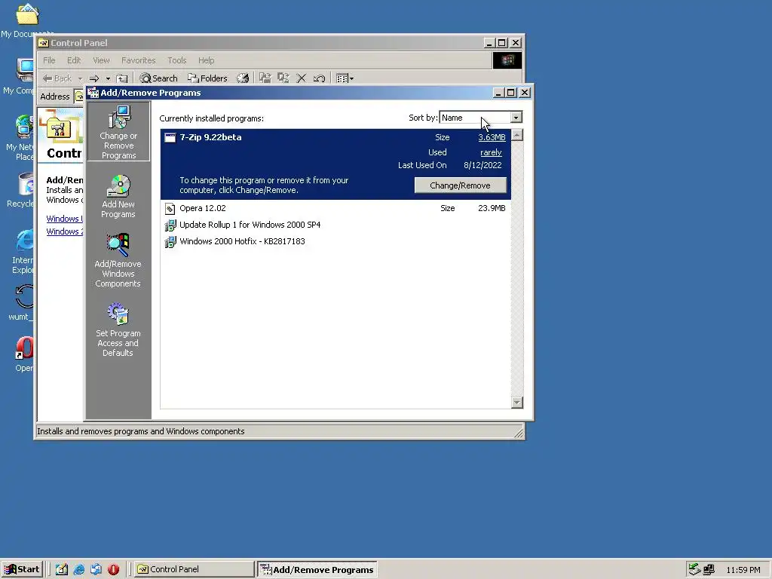
Task: Switch to Control Panel taskbar button
Action: click(195, 570)
